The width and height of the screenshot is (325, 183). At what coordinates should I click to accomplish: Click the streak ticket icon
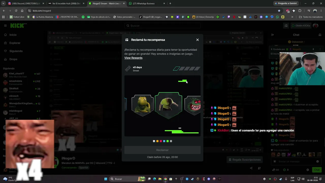coord(128,69)
